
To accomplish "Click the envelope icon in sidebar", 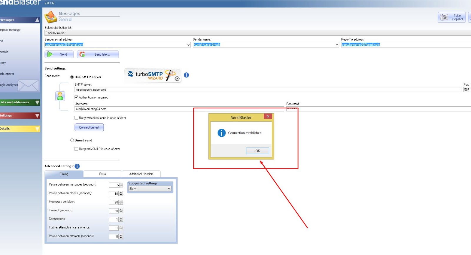I will click(29, 85).
